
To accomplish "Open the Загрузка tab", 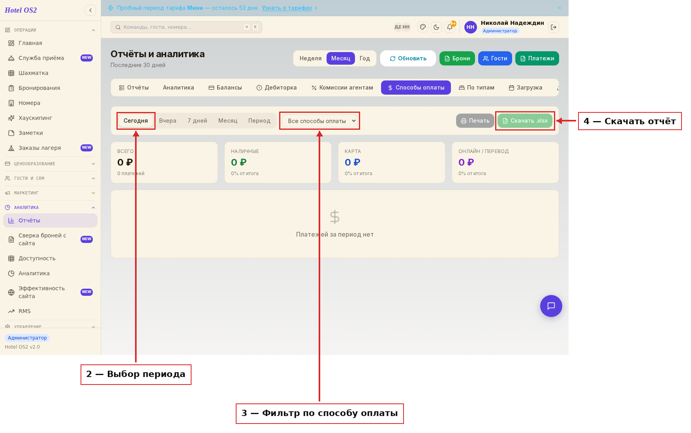I will pyautogui.click(x=526, y=88).
